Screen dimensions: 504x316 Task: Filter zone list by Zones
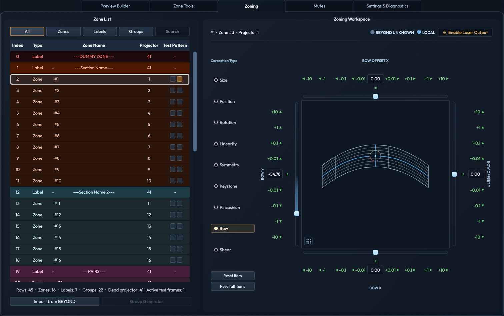pos(63,31)
